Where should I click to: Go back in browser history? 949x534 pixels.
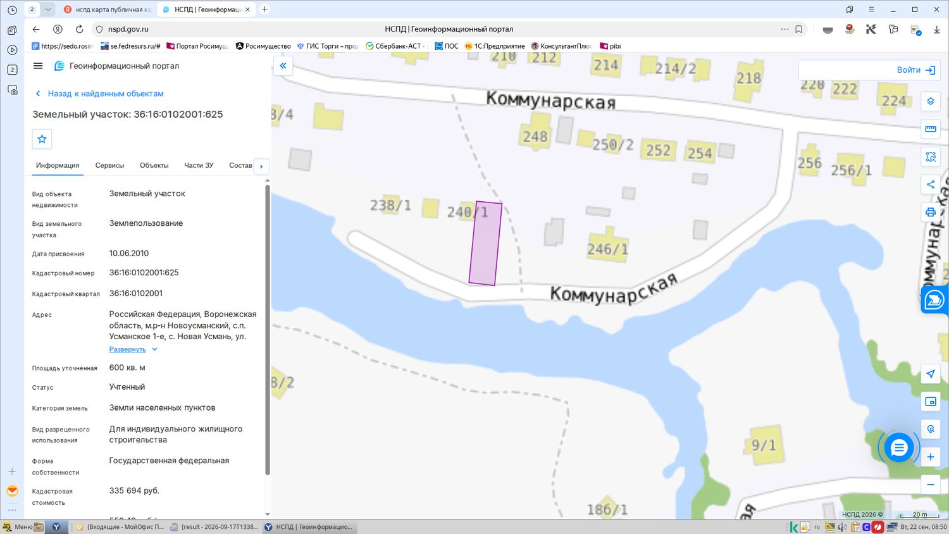pyautogui.click(x=36, y=29)
